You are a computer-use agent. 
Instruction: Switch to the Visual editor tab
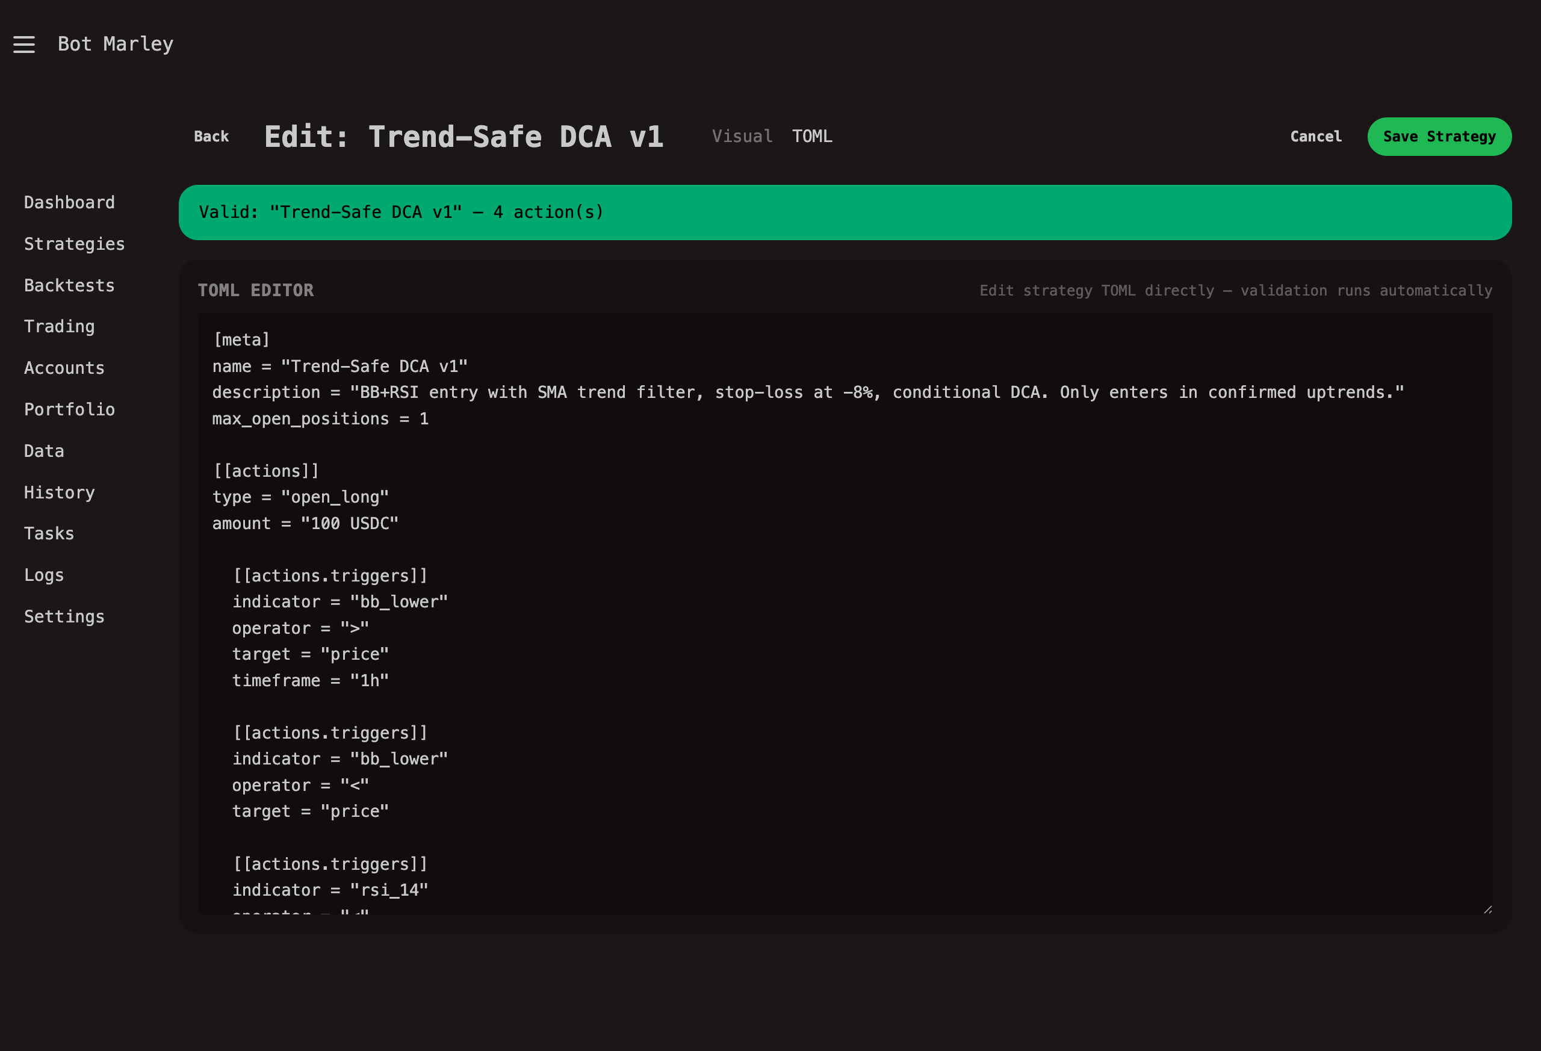coord(742,136)
